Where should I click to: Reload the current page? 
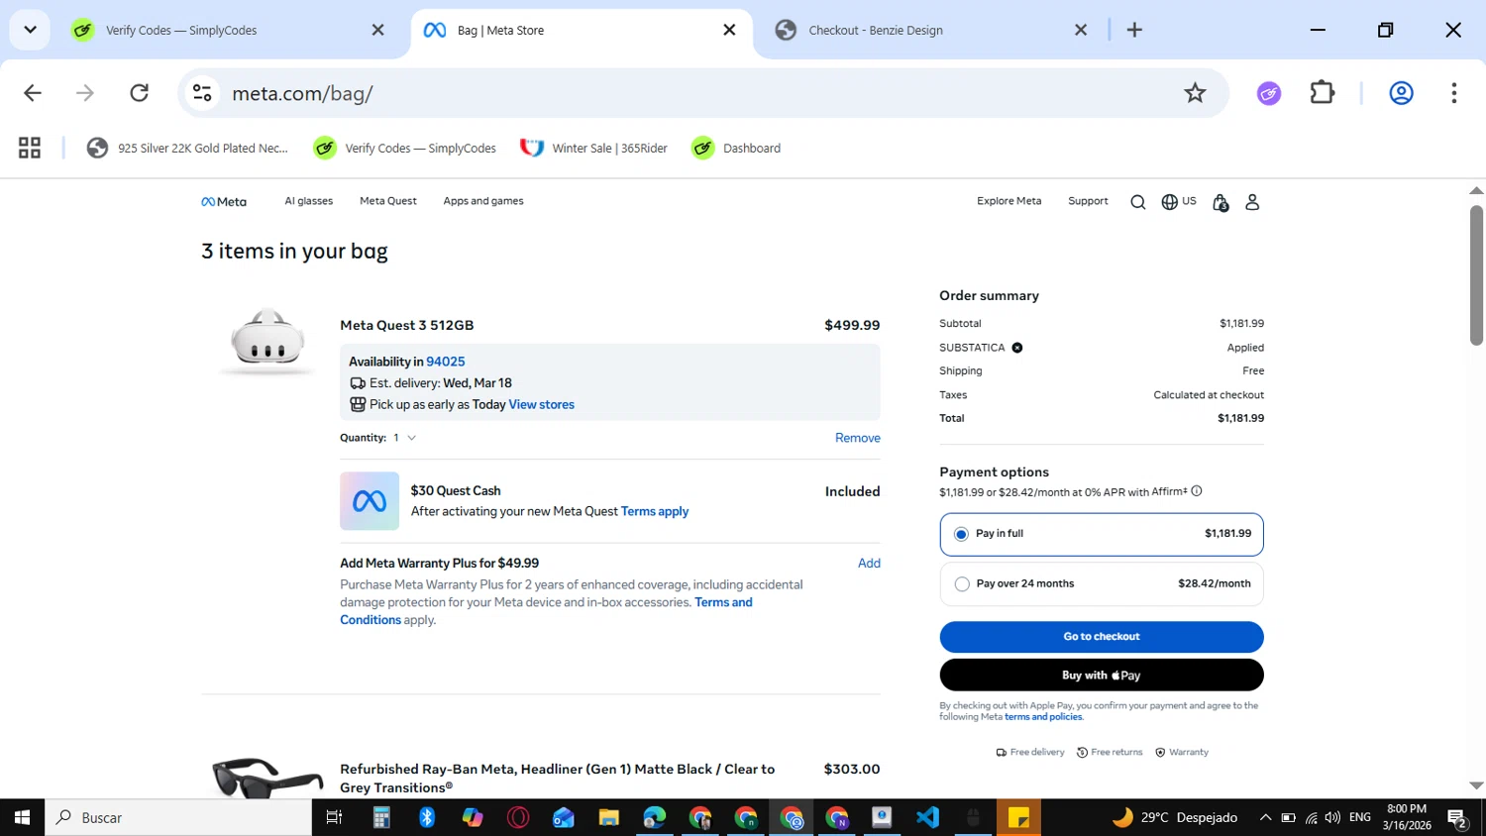(x=140, y=93)
